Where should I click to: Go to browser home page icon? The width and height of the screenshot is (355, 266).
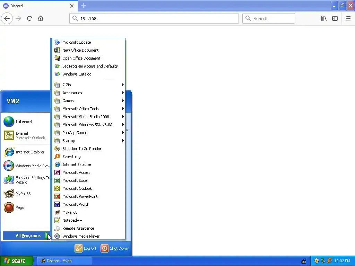click(41, 18)
